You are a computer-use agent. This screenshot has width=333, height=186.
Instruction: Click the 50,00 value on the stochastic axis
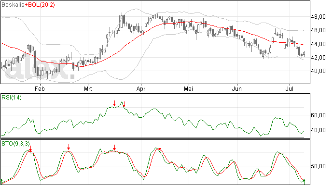318,166
